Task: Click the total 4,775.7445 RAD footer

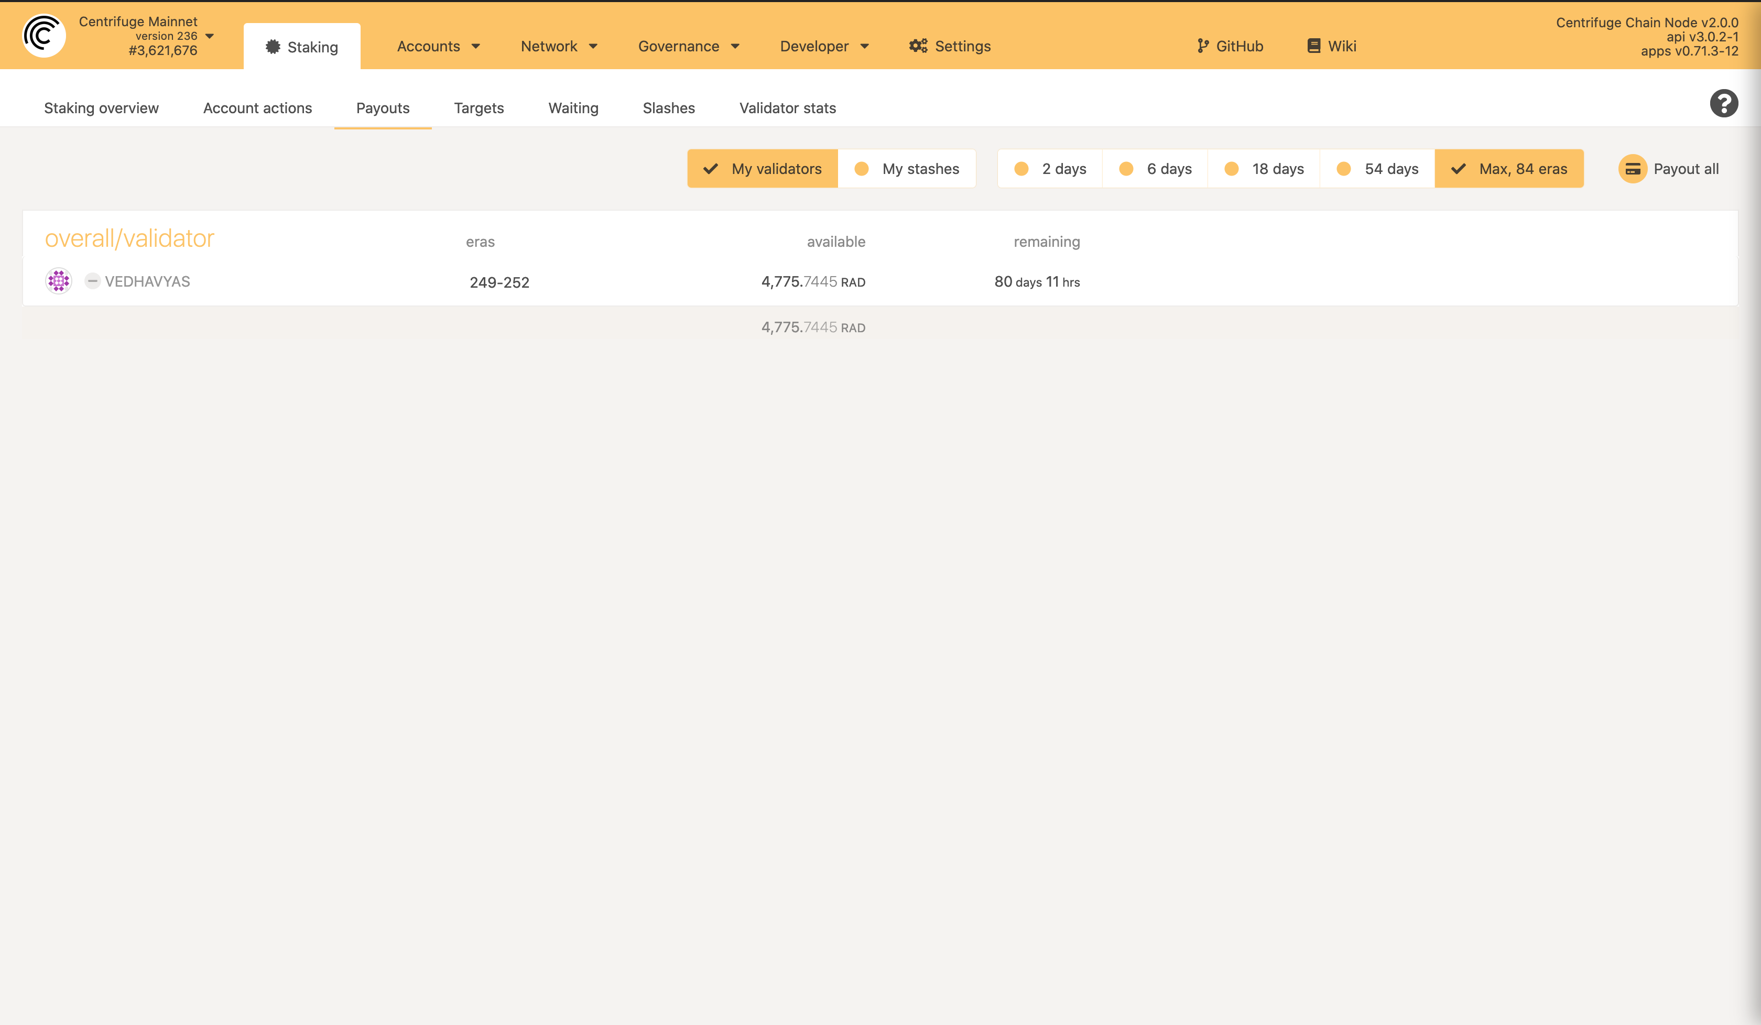Action: [813, 327]
